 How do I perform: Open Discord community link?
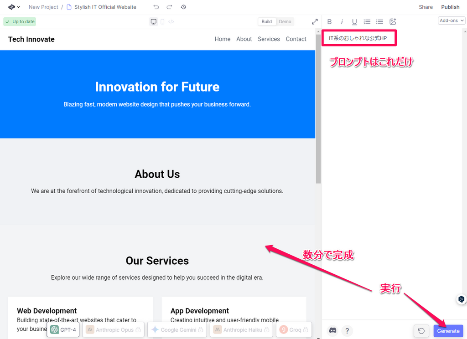click(332, 330)
